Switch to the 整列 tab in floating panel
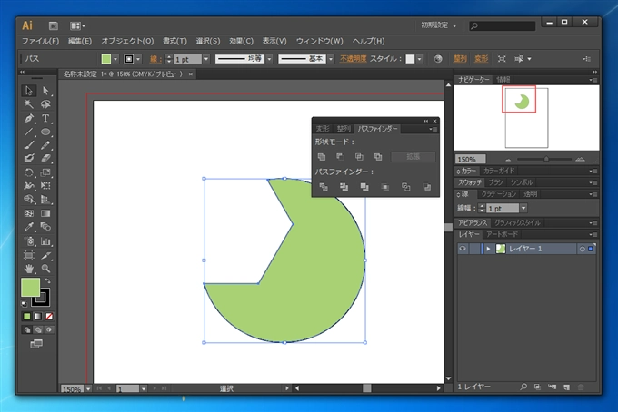Screen dimensions: 618x412 [x=344, y=129]
